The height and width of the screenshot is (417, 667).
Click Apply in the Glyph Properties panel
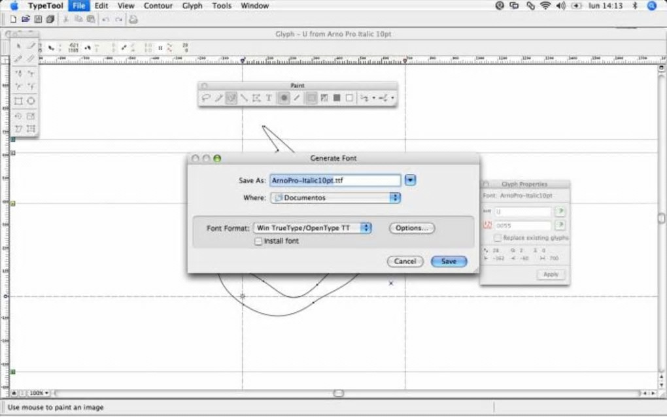[x=551, y=275]
